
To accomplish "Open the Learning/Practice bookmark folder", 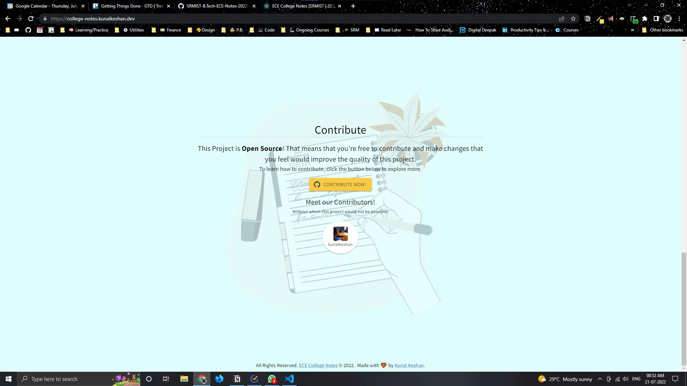I will point(84,30).
